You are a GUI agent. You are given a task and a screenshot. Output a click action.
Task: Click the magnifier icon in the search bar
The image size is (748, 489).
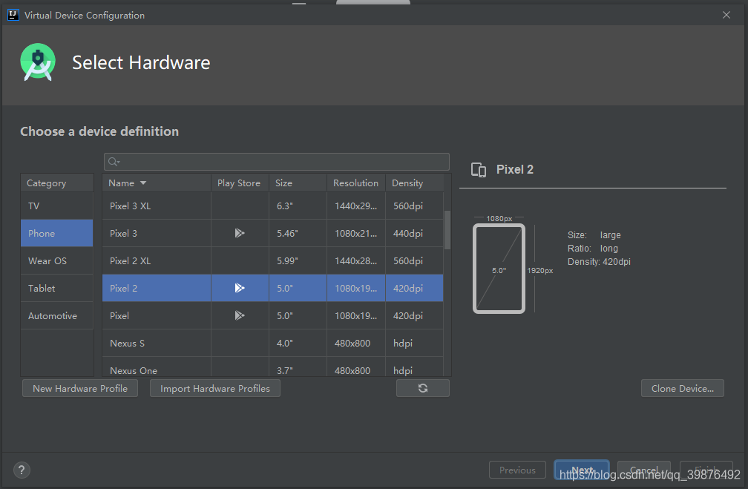pos(113,161)
